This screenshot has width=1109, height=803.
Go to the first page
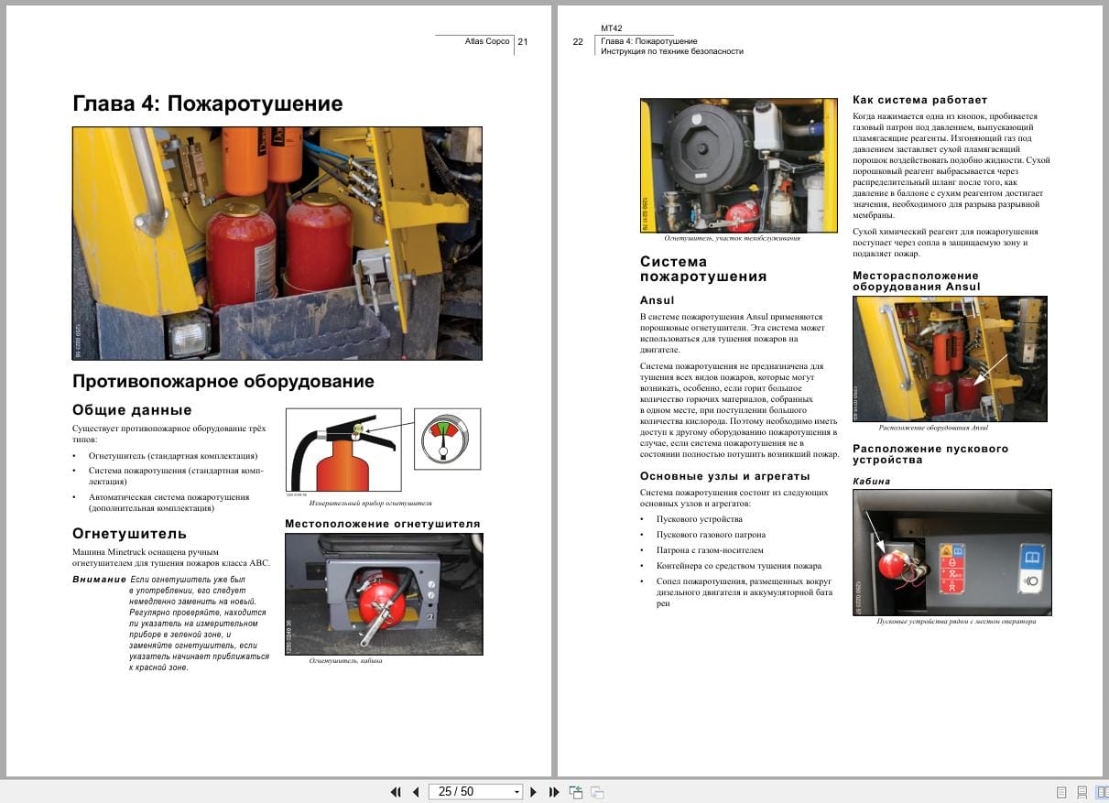tap(396, 792)
